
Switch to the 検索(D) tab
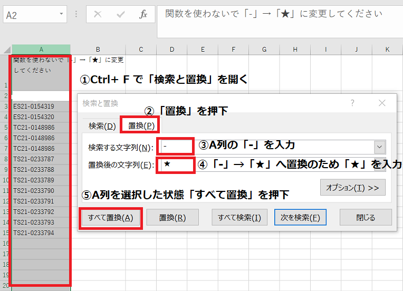click(102, 126)
